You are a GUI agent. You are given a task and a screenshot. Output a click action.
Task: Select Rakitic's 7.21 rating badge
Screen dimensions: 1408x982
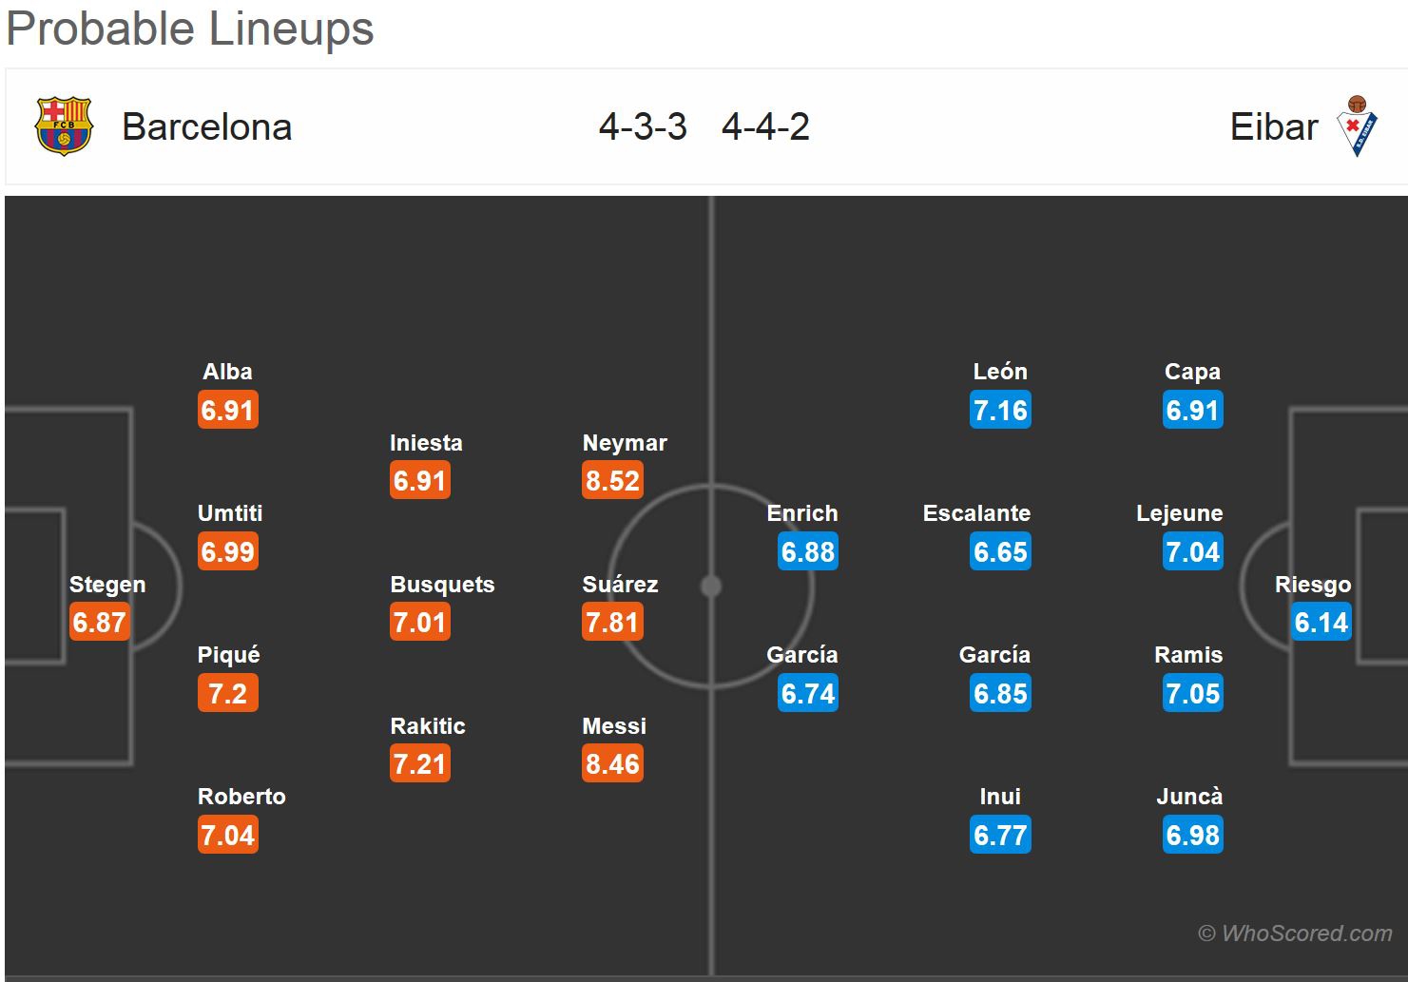pyautogui.click(x=419, y=764)
